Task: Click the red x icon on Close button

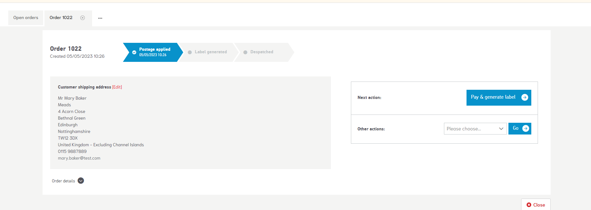Action: 529,205
